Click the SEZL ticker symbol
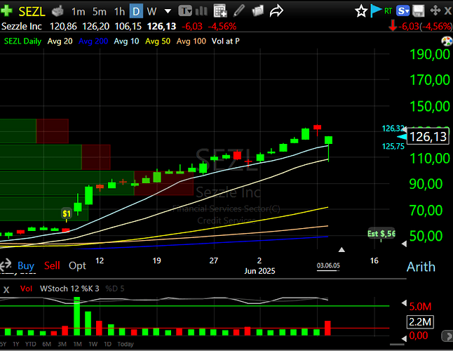Viewport: 453px width, 351px height. point(32,11)
